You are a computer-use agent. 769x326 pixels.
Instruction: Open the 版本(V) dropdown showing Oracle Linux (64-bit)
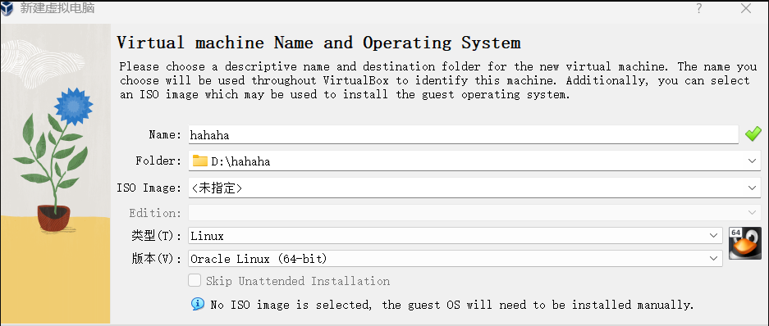[x=455, y=259]
